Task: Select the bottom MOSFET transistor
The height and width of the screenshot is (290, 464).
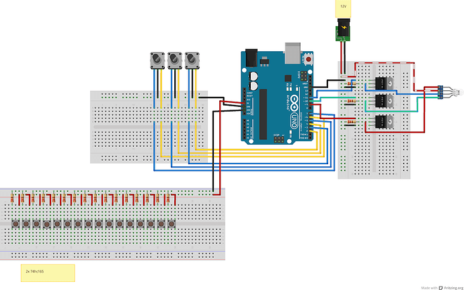Action: (x=384, y=122)
